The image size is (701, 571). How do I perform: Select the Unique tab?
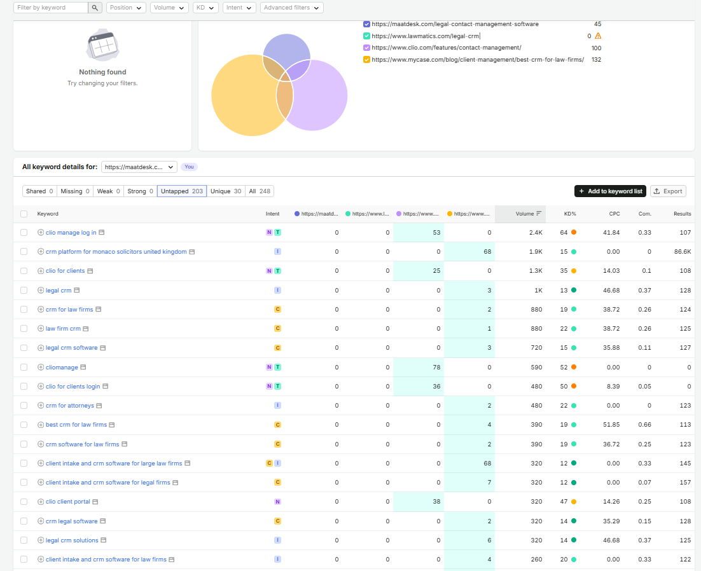click(226, 191)
